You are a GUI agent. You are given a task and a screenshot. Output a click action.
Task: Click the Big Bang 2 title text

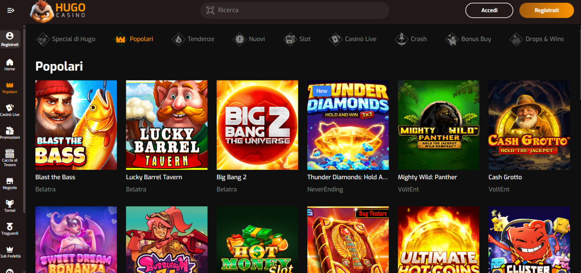point(231,177)
